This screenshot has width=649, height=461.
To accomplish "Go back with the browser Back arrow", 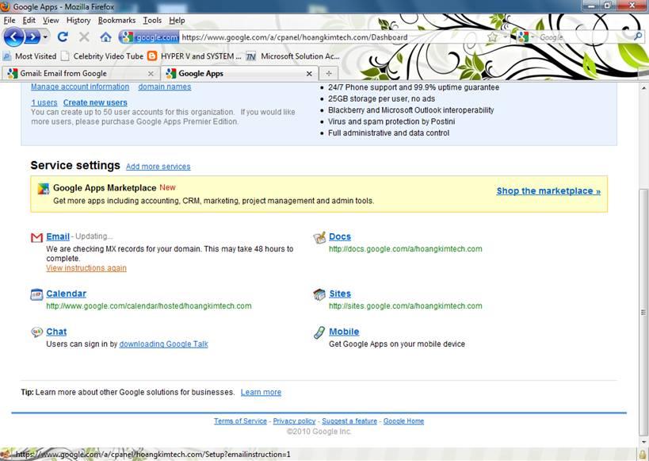I will pyautogui.click(x=13, y=37).
